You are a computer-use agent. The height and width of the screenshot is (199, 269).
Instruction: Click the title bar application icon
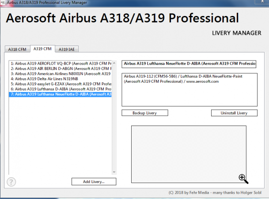pyautogui.click(x=3, y=2)
